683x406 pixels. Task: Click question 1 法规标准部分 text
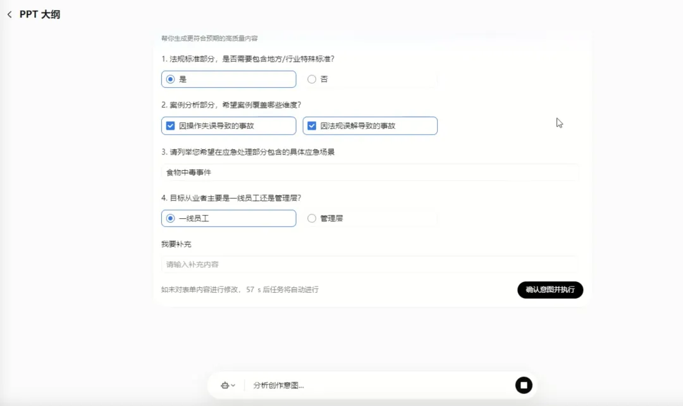point(248,59)
